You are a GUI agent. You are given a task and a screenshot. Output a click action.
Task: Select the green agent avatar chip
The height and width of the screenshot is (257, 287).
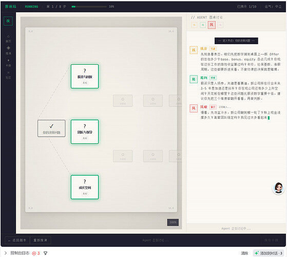203,25
